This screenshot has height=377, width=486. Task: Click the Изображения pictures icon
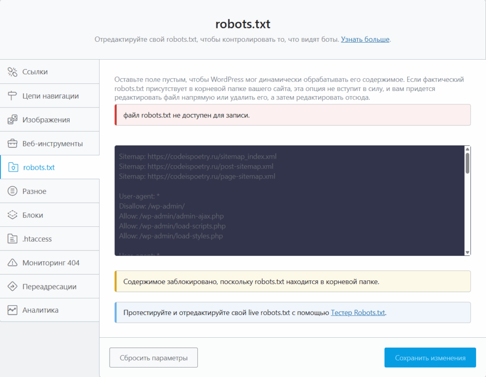click(x=12, y=120)
